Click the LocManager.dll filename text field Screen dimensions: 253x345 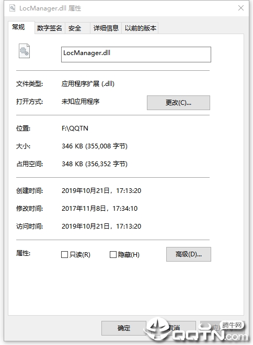click(136, 55)
